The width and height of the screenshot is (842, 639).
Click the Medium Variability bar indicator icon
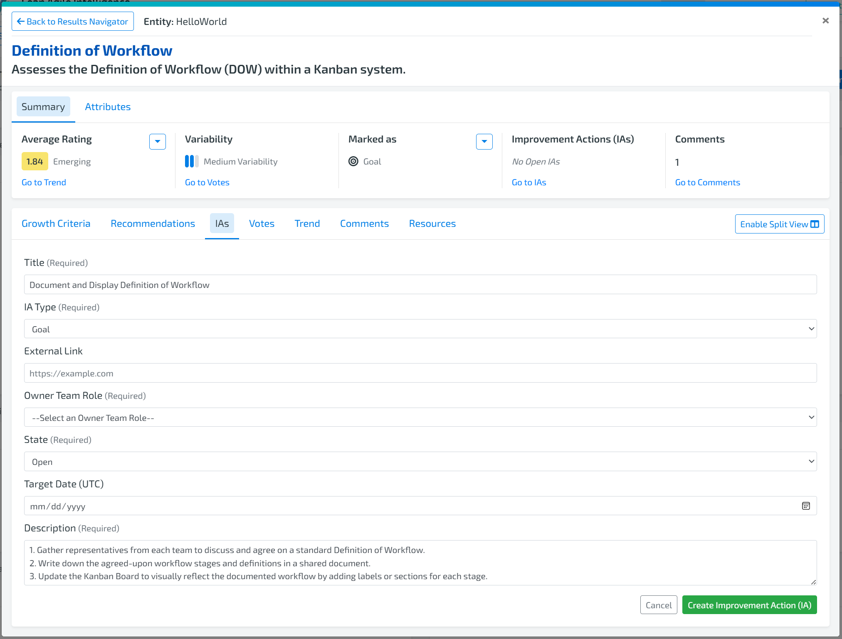click(191, 161)
